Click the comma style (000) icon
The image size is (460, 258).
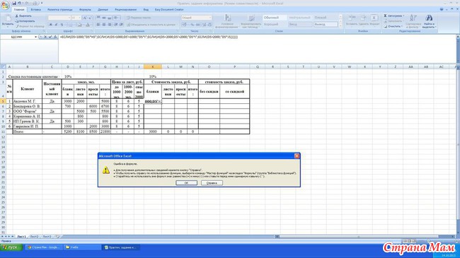point(198,25)
